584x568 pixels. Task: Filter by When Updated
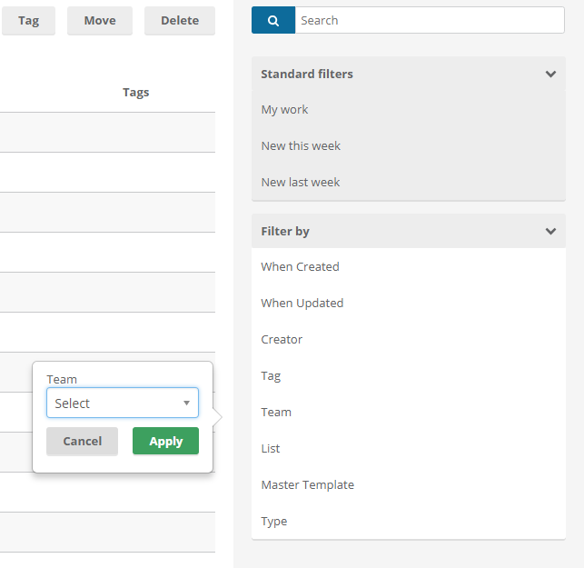coord(302,303)
